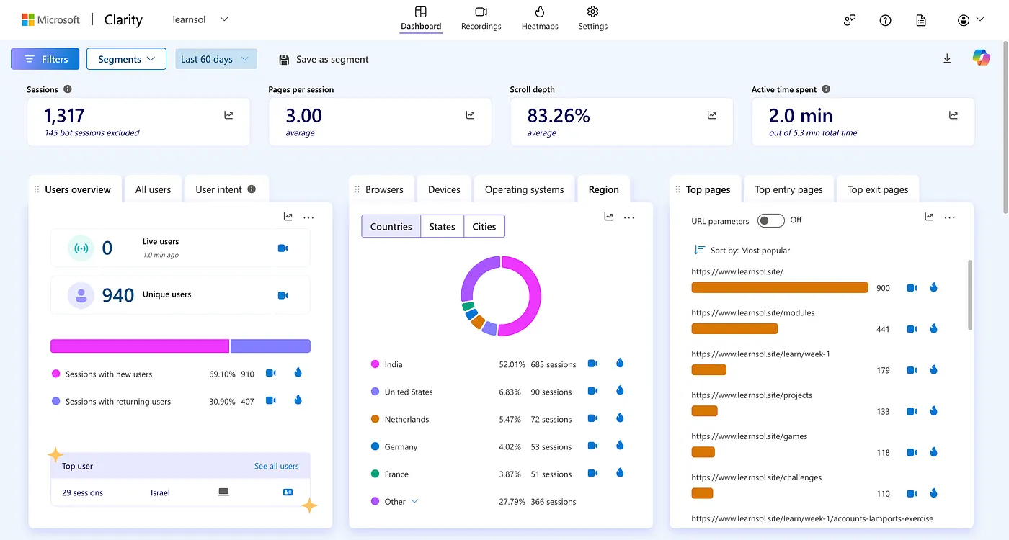Click the https://www.learnsol.site/modules URL

pos(753,312)
